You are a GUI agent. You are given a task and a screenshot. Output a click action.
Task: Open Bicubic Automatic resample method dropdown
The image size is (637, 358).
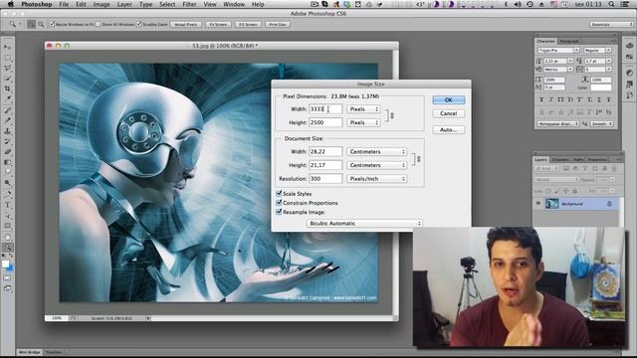(364, 223)
